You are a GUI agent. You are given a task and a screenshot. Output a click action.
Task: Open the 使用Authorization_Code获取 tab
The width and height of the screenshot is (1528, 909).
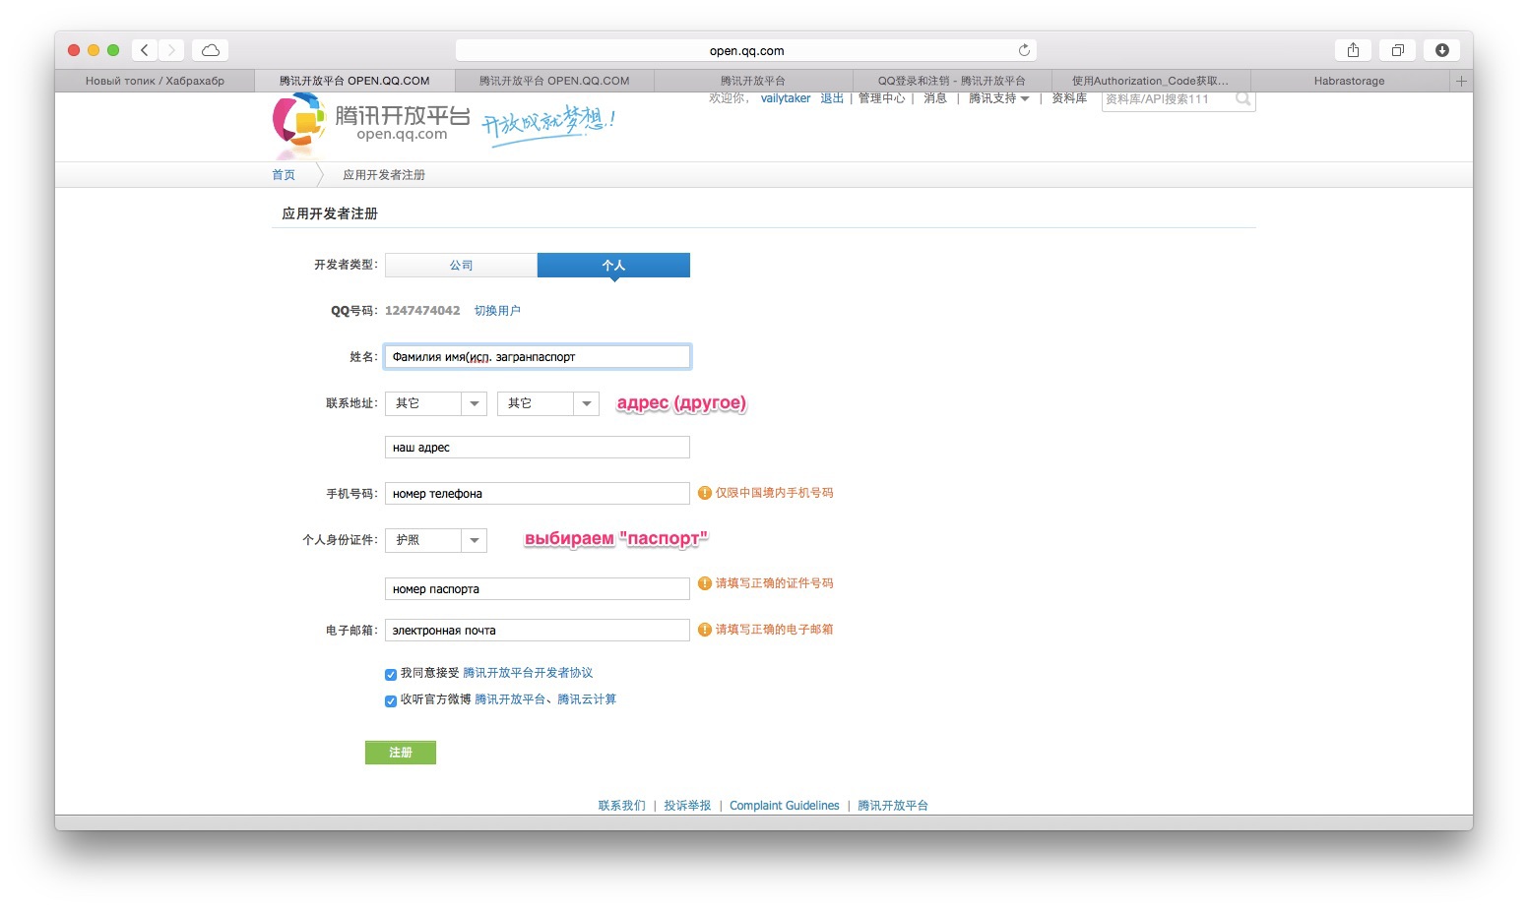coord(1150,81)
